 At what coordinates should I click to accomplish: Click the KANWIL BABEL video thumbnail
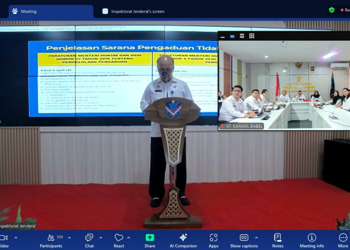(x=284, y=85)
